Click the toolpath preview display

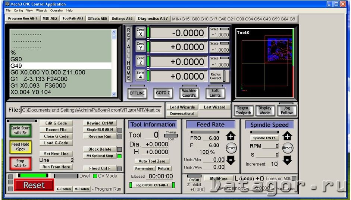click(x=264, y=63)
